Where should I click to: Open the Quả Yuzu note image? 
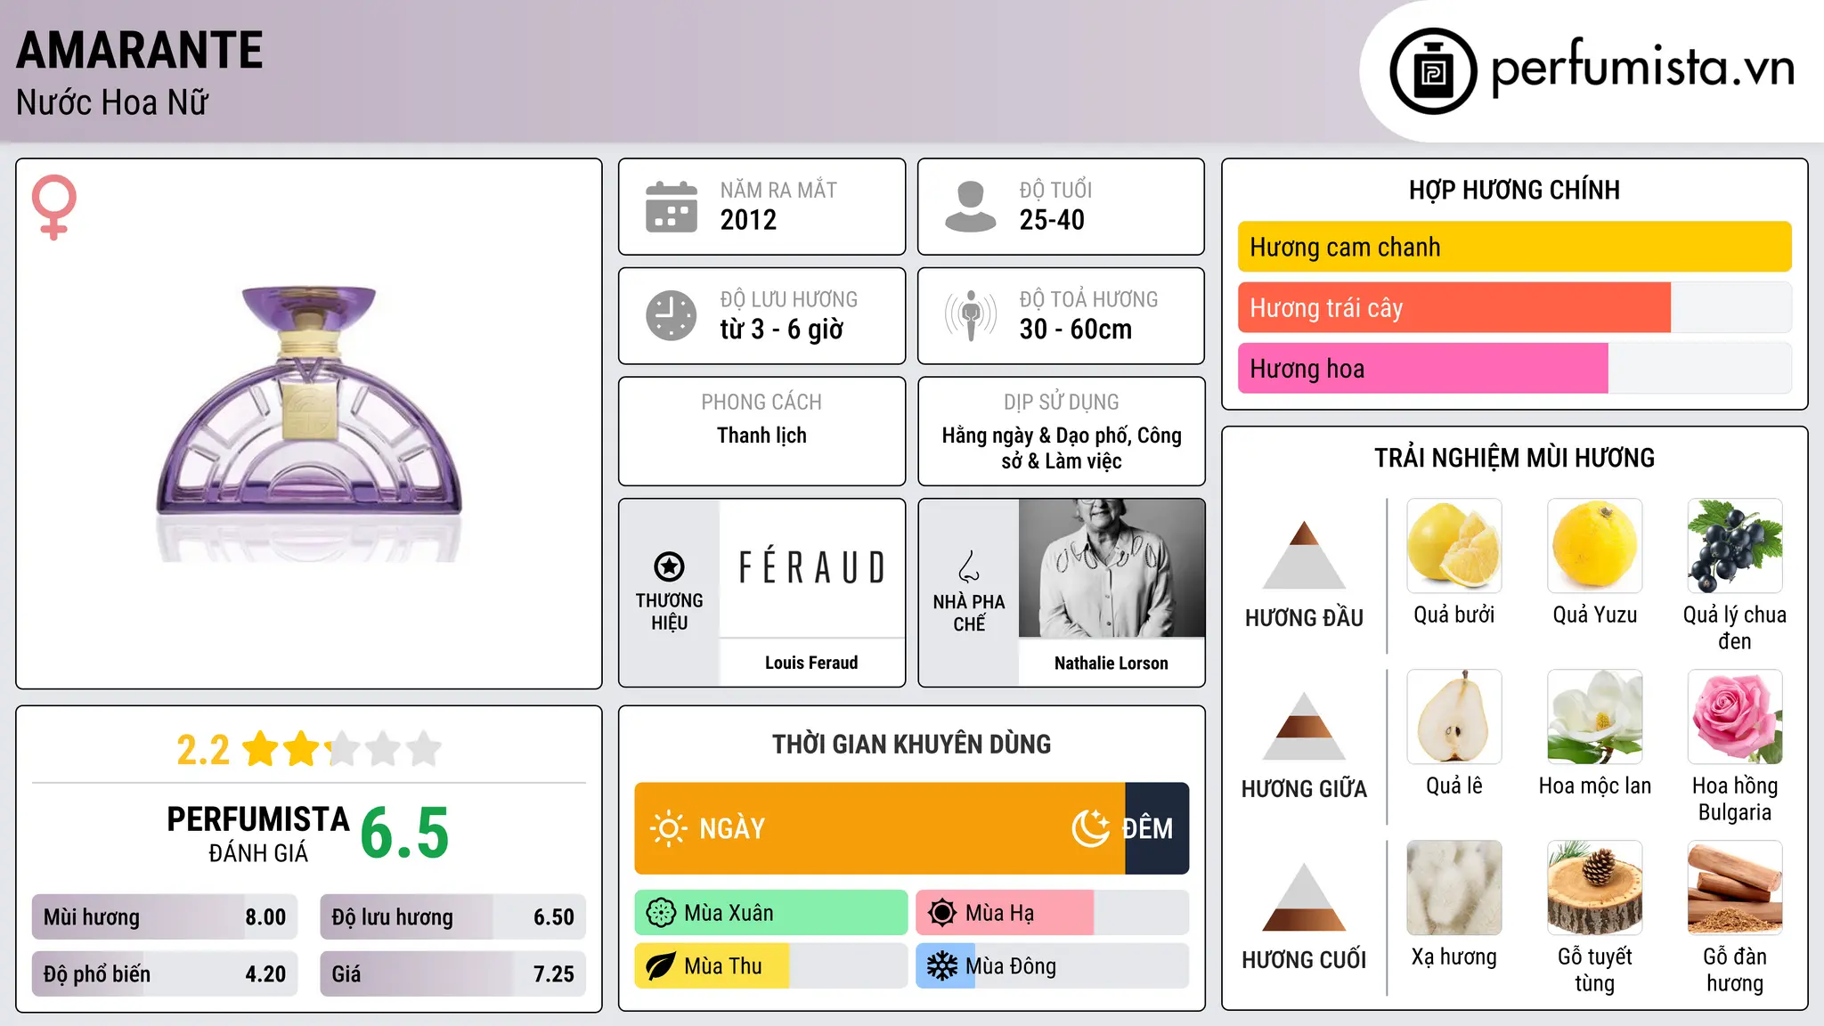coord(1595,546)
